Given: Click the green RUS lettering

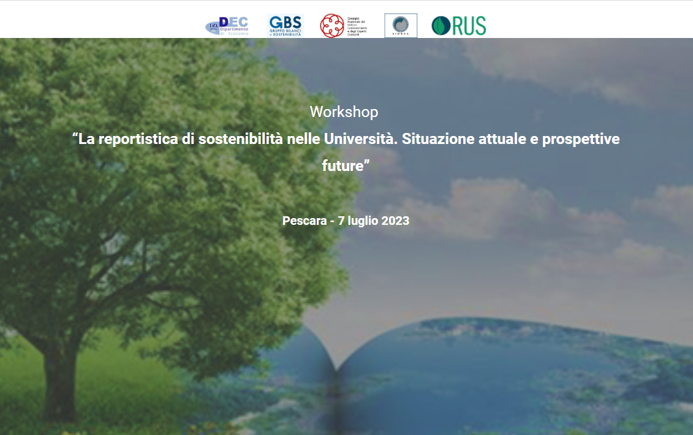Looking at the screenshot, I should [469, 26].
